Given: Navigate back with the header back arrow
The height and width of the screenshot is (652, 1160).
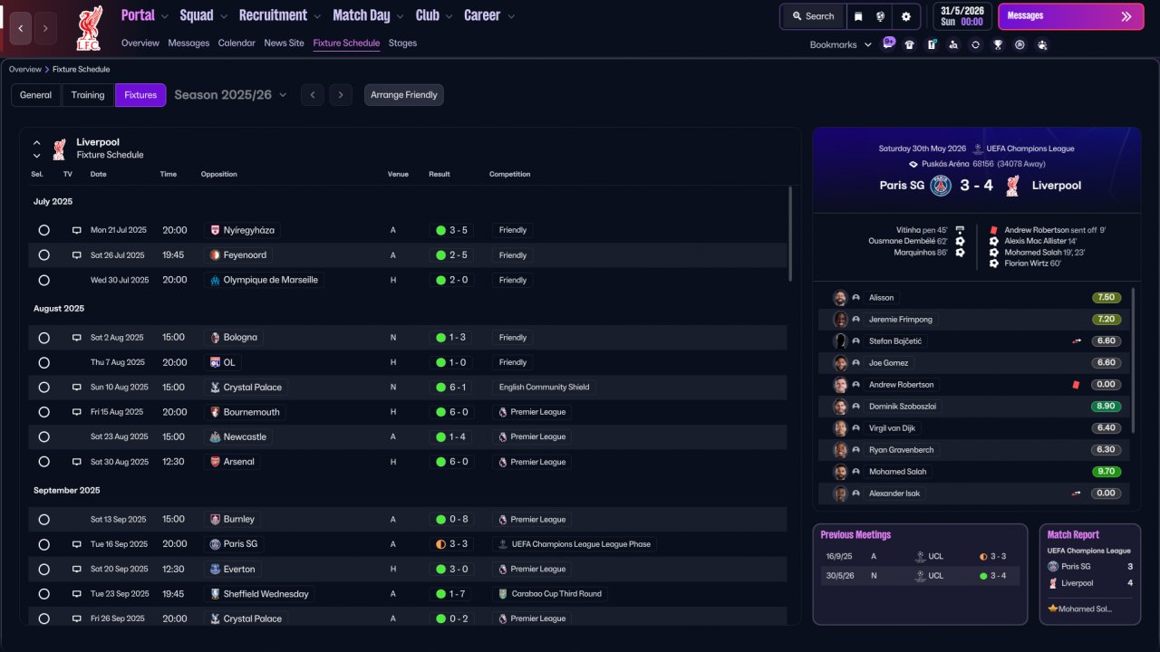Looking at the screenshot, I should [21, 28].
